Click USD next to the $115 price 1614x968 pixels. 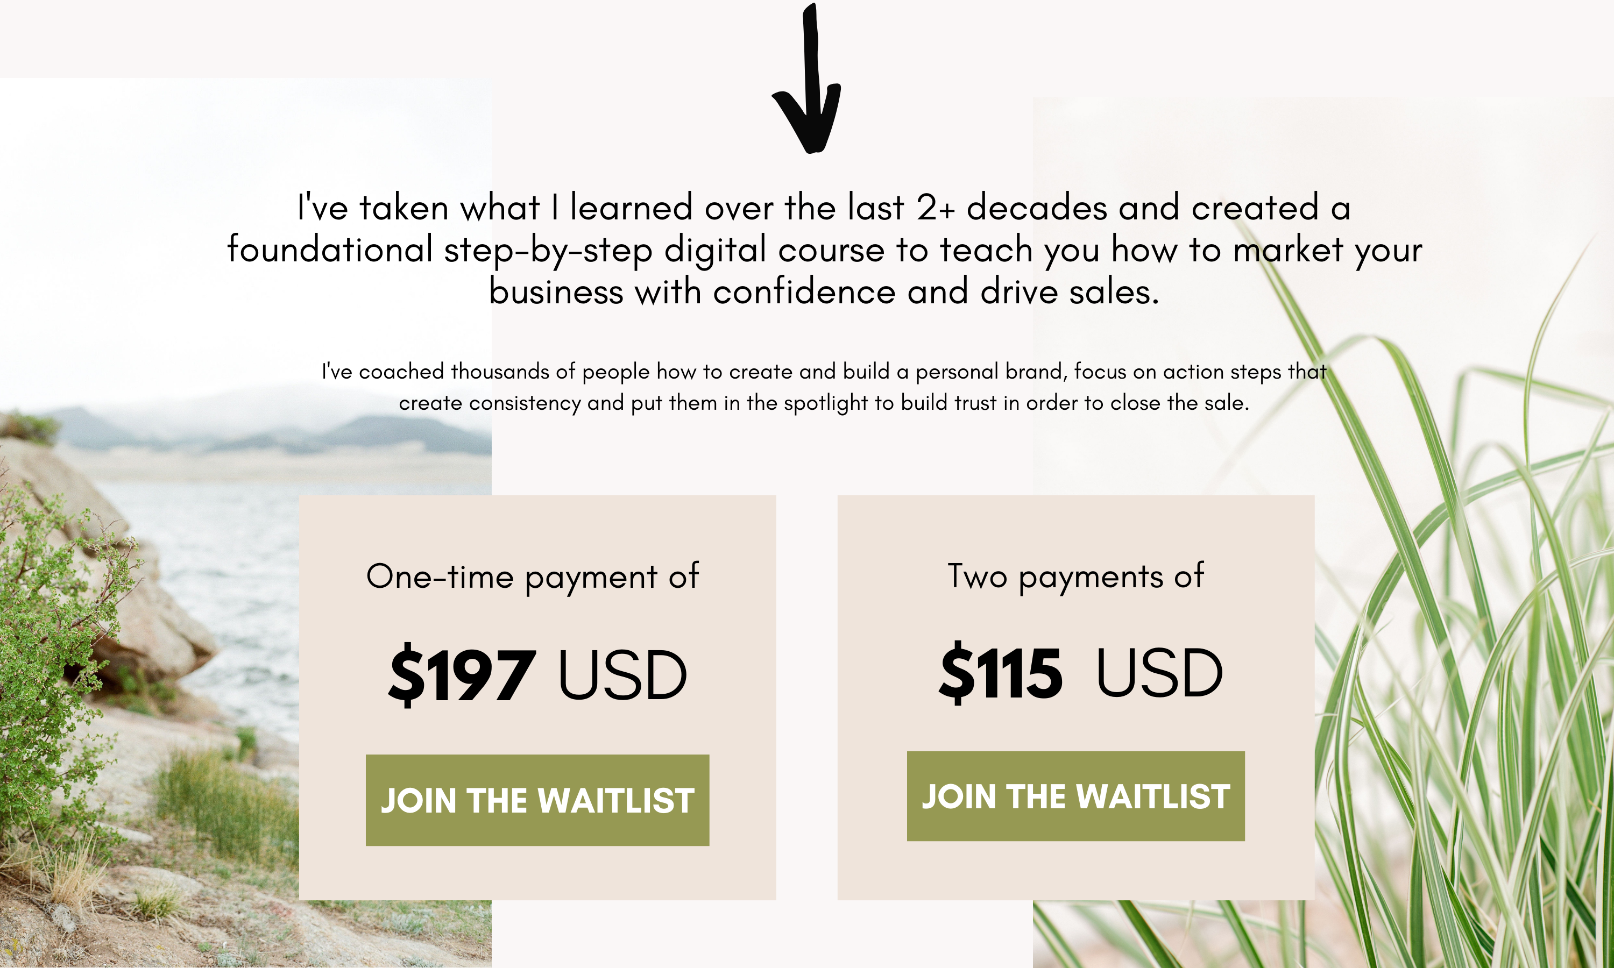[1159, 673]
